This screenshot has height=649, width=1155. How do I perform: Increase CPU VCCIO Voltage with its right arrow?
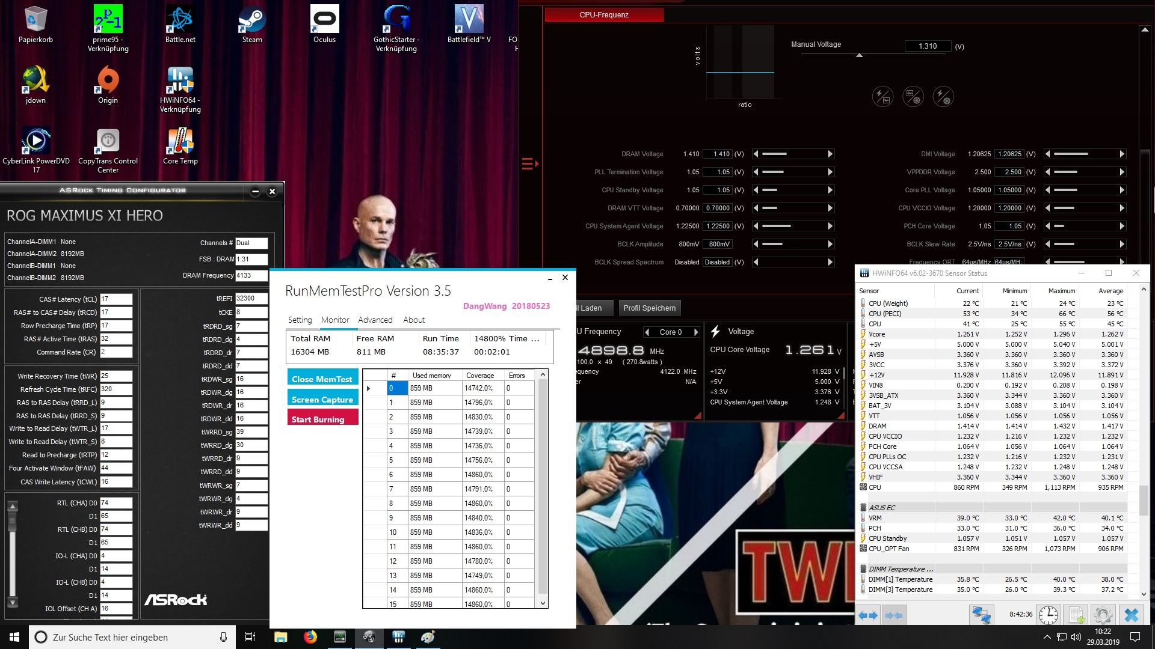(1122, 208)
